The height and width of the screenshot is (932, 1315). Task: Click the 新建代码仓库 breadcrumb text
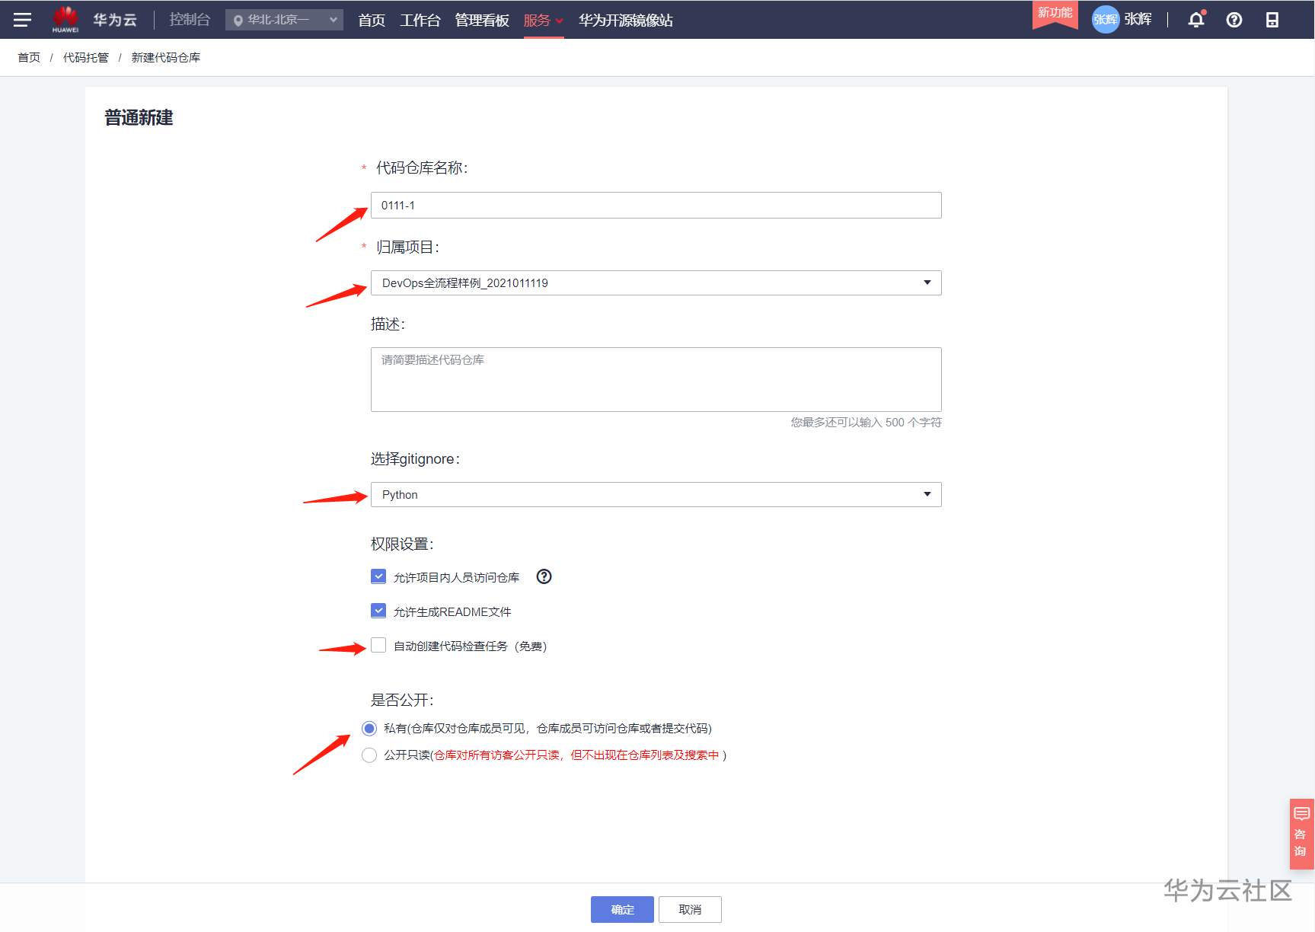pos(166,58)
